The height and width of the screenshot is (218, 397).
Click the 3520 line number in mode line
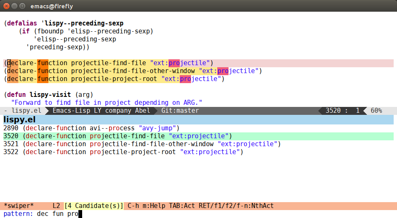pyautogui.click(x=333, y=111)
